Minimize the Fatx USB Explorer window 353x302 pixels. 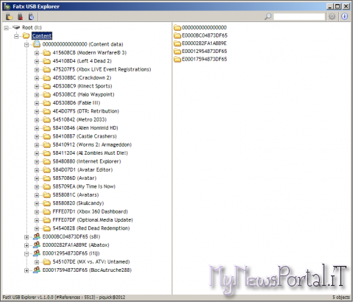pos(330,7)
